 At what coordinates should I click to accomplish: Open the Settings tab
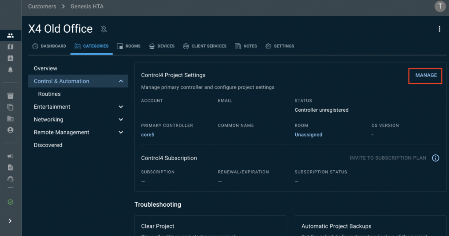pos(280,46)
